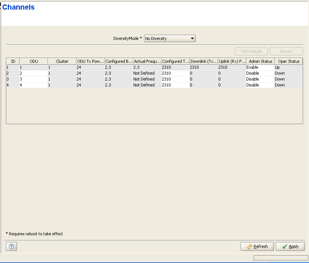Screen dimensions: 309x263
Task: Click the Revert button
Action: click(286, 51)
